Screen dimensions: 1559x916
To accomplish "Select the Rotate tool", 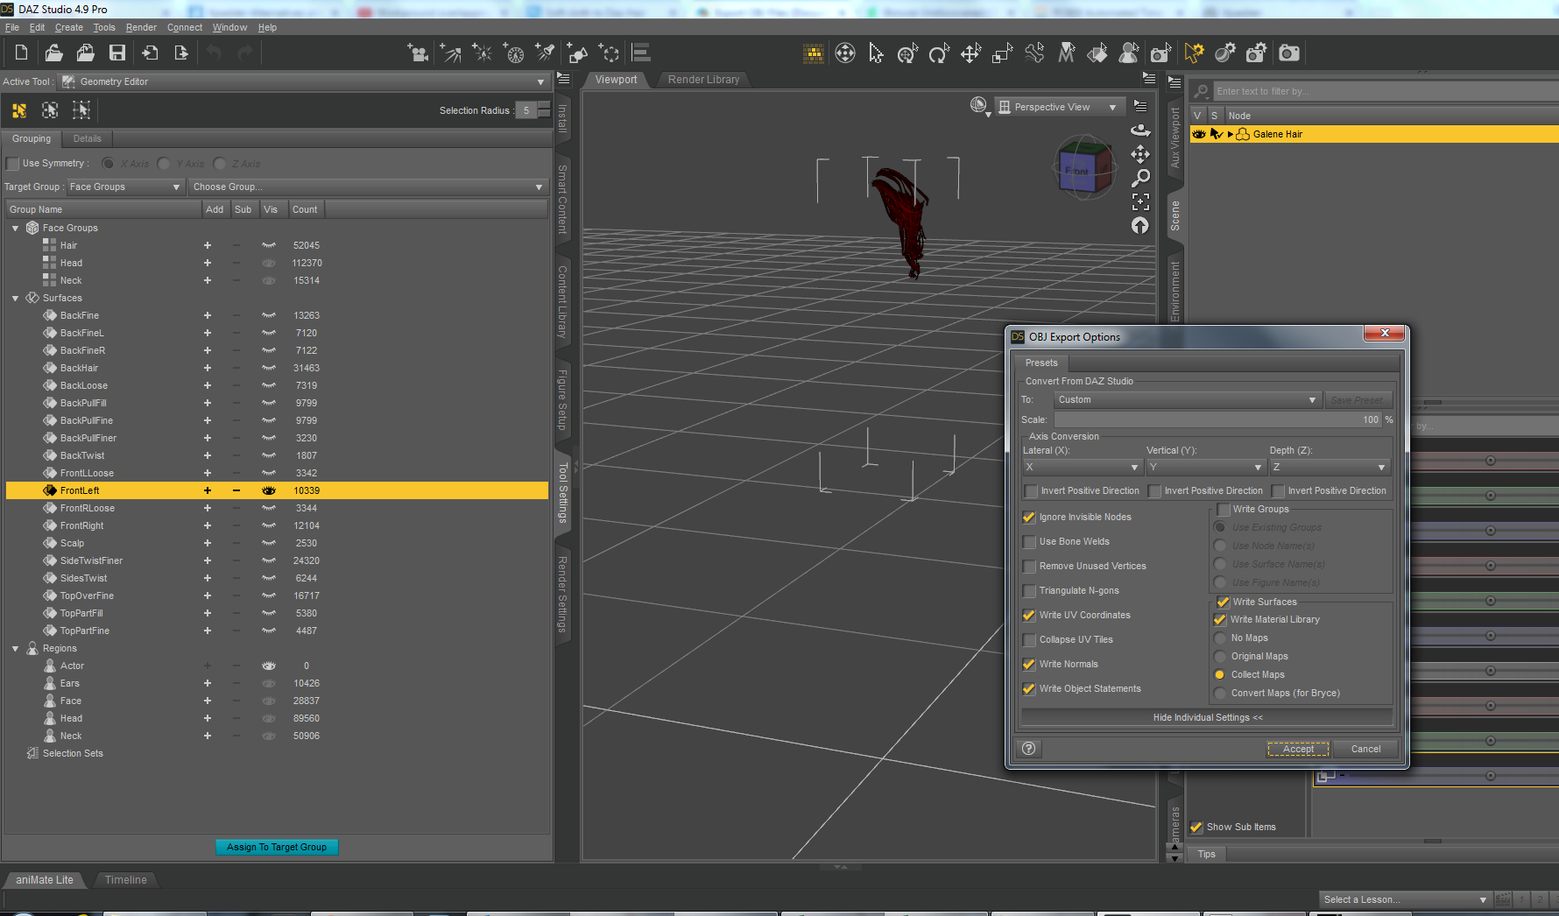I will [939, 53].
